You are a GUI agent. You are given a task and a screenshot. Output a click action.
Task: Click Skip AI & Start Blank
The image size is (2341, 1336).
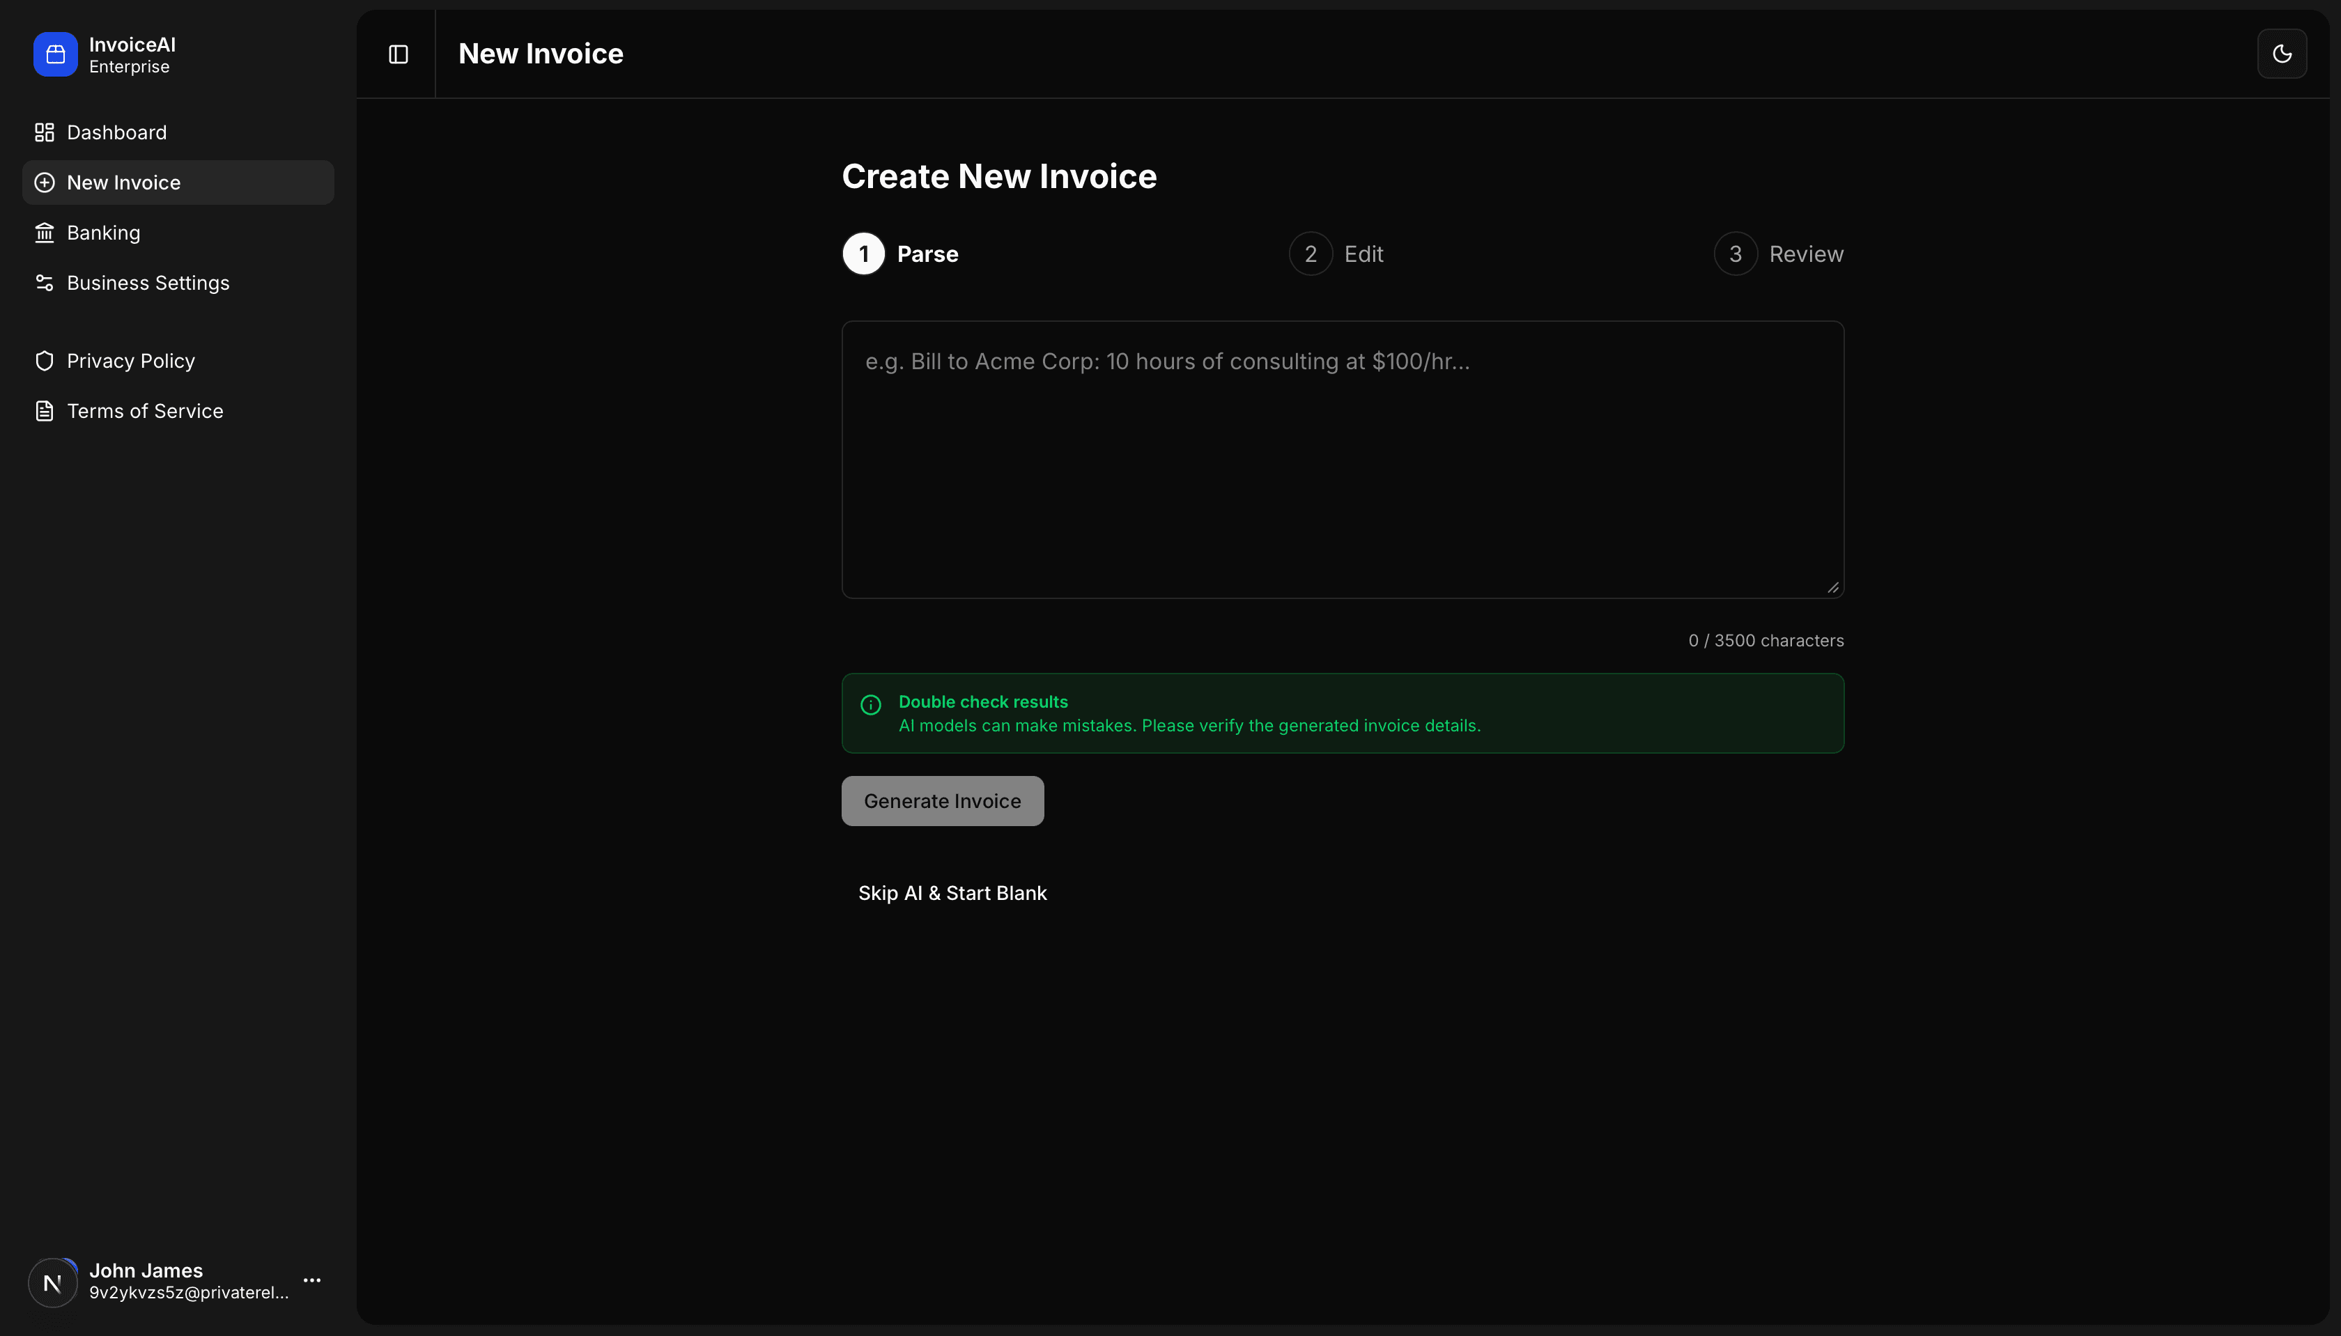pos(952,892)
